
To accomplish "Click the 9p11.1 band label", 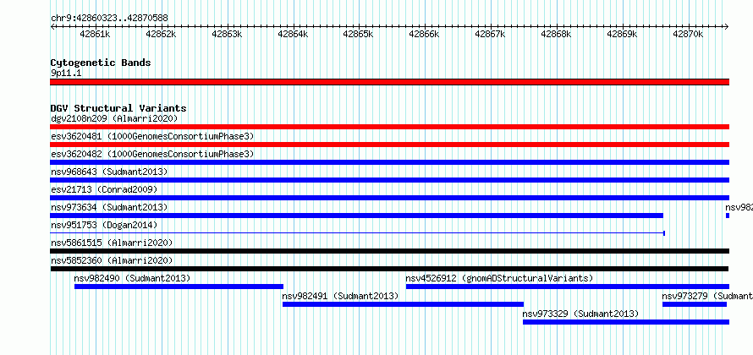I will pos(66,74).
